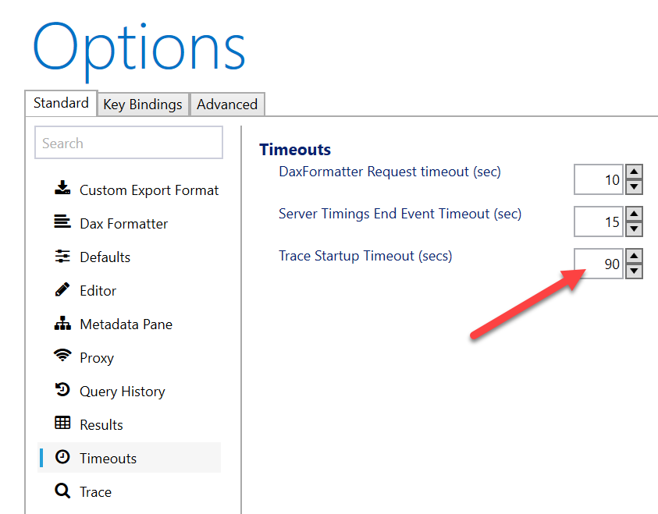Increment the DaxFormatter Request timeout value
This screenshot has width=658, height=514.
[633, 172]
